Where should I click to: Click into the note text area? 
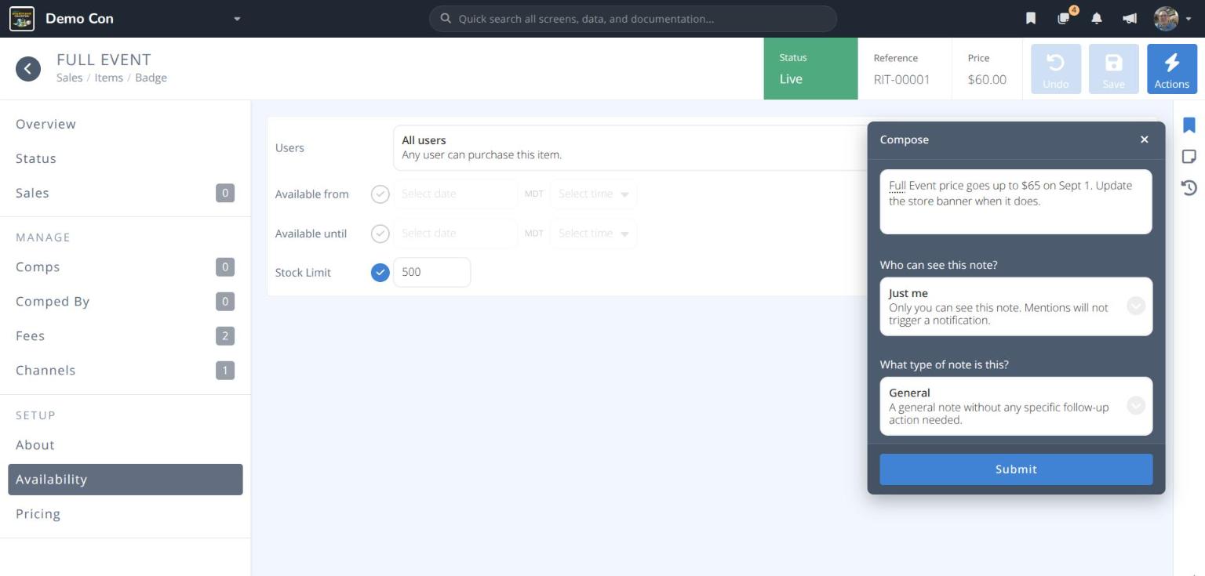click(1016, 201)
